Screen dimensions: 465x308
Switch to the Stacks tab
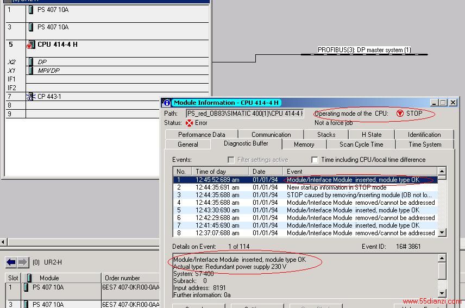tap(326, 135)
